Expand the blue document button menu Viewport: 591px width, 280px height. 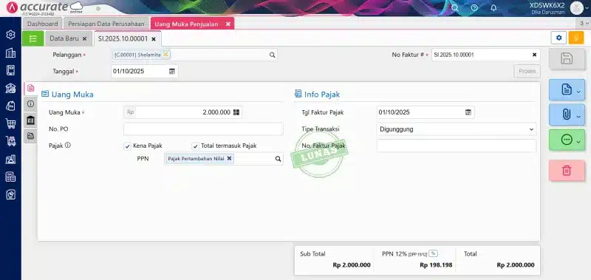[x=578, y=91]
